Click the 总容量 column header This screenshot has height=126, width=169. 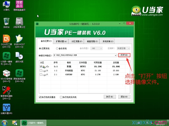coord(116,63)
